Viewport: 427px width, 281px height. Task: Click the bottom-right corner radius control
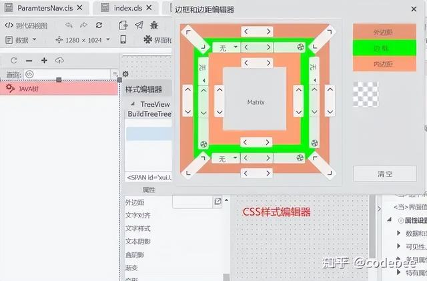click(x=322, y=165)
